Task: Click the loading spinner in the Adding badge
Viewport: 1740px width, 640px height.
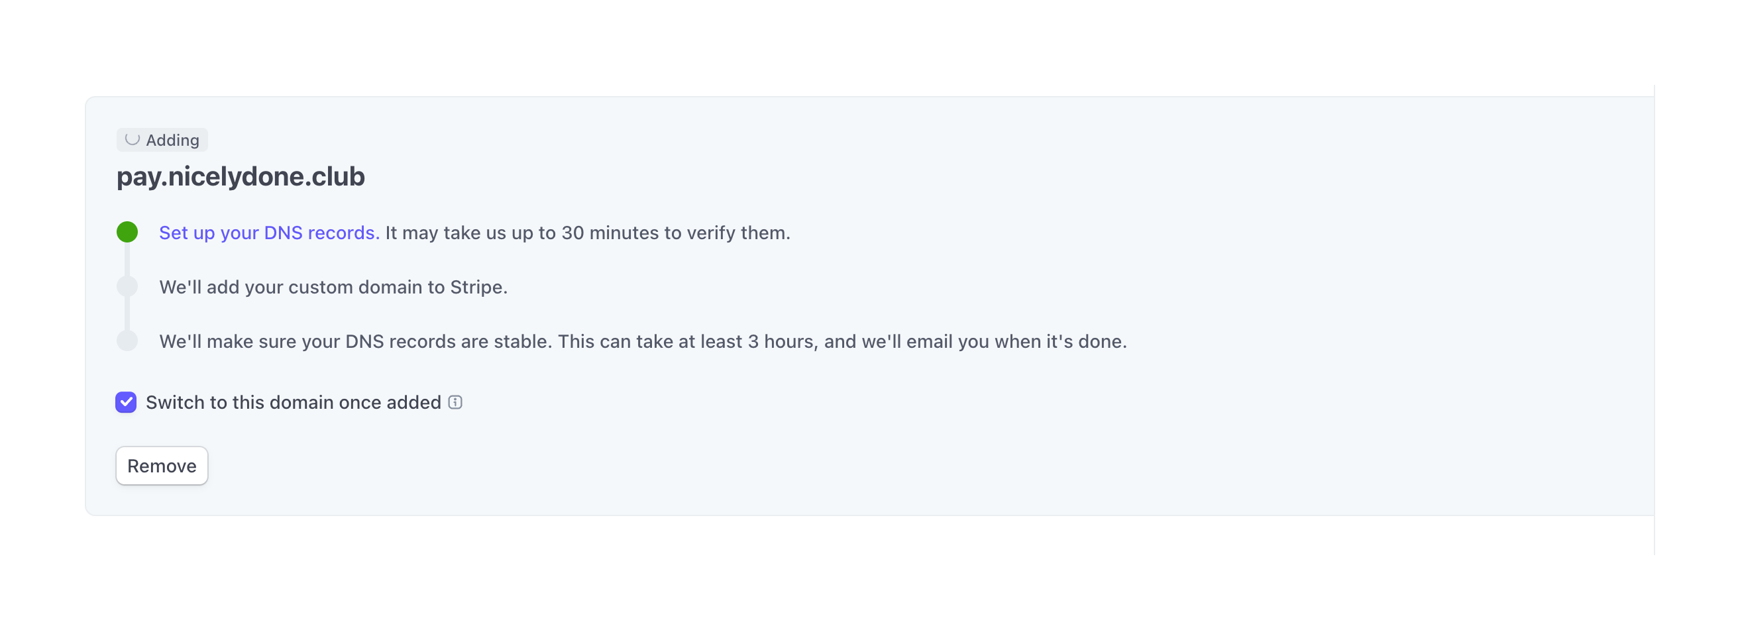Action: coord(133,140)
